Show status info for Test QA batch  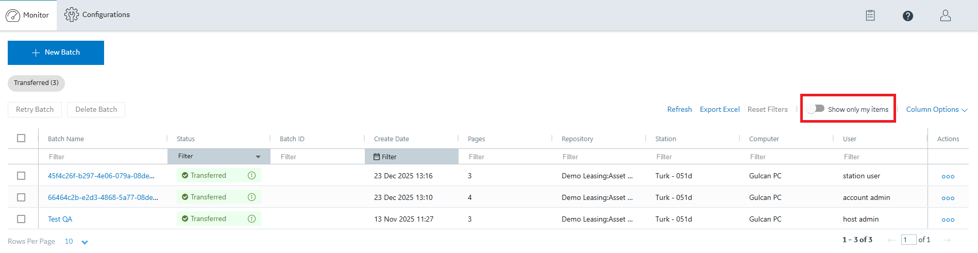pos(251,219)
